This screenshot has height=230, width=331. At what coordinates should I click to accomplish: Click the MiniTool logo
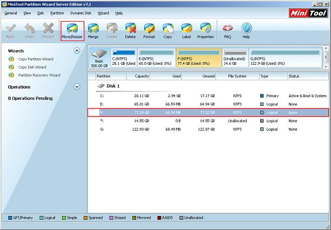[308, 13]
